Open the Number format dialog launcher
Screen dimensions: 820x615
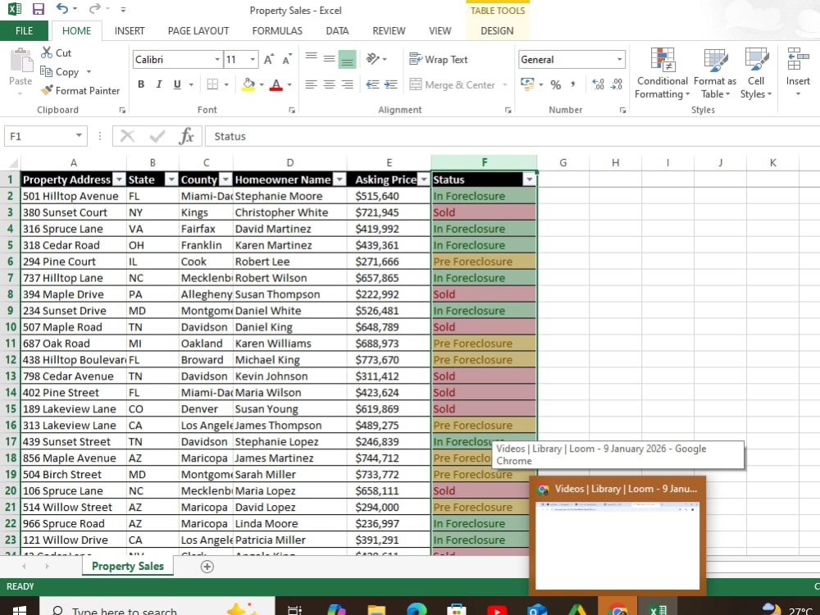coord(622,110)
